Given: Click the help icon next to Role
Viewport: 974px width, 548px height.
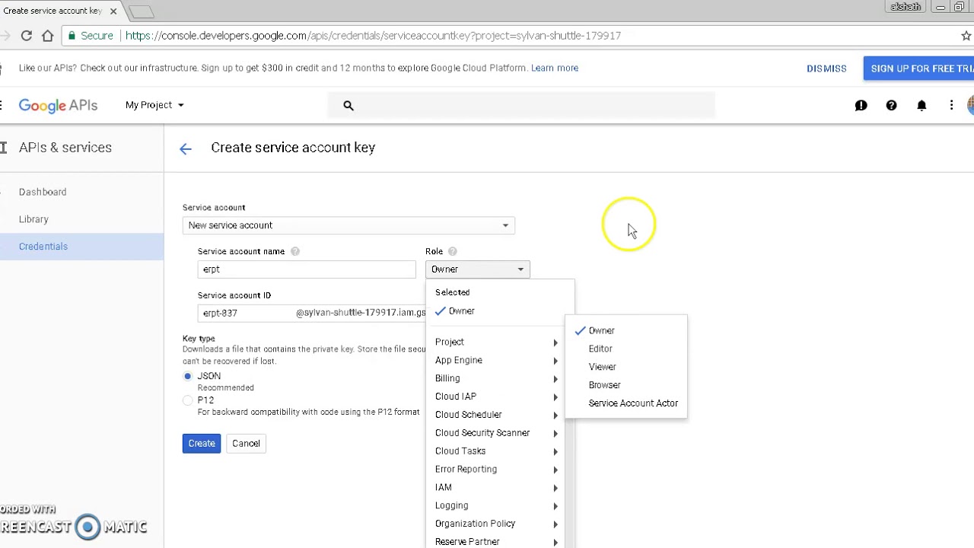Looking at the screenshot, I should [452, 252].
